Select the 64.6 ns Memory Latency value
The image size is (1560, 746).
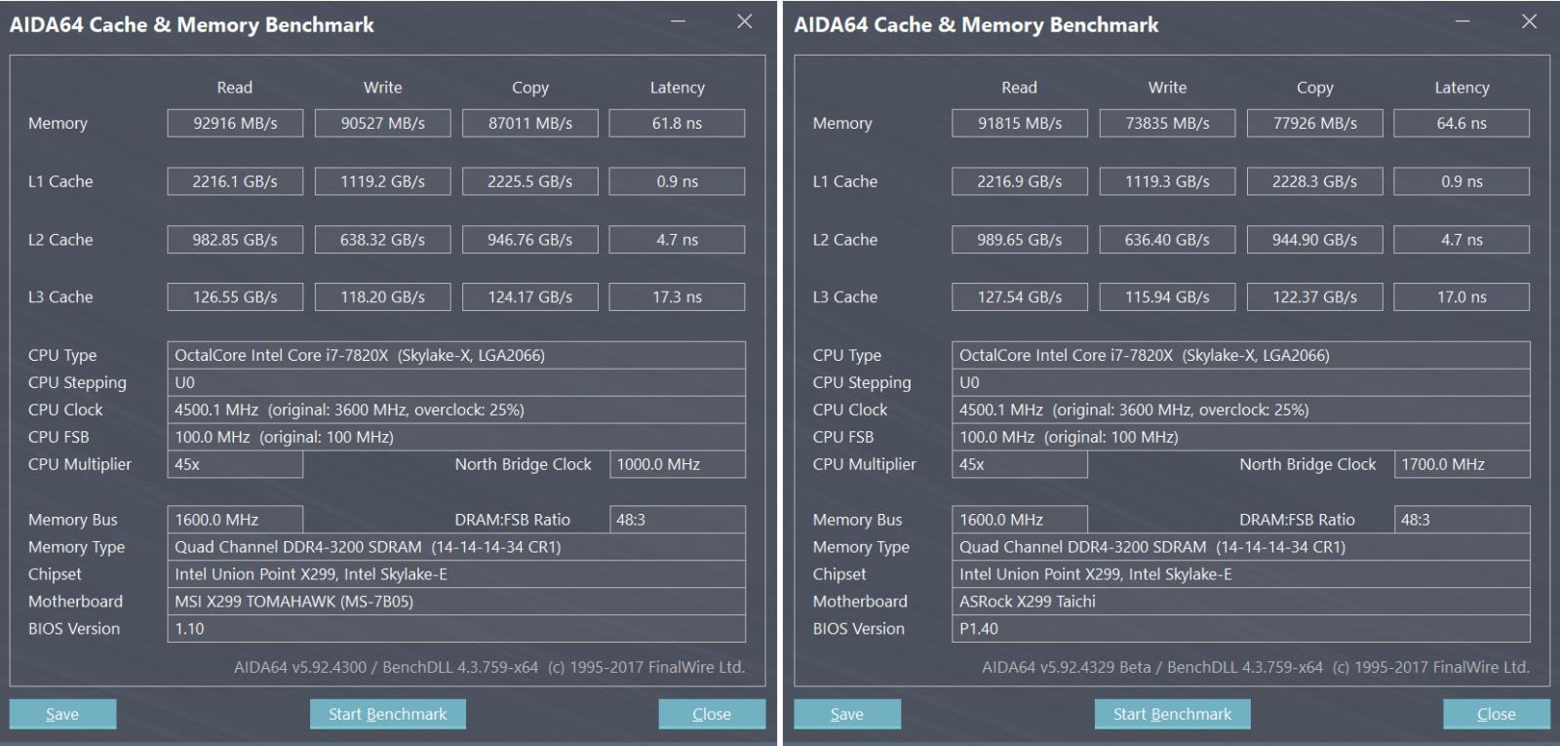(1462, 123)
